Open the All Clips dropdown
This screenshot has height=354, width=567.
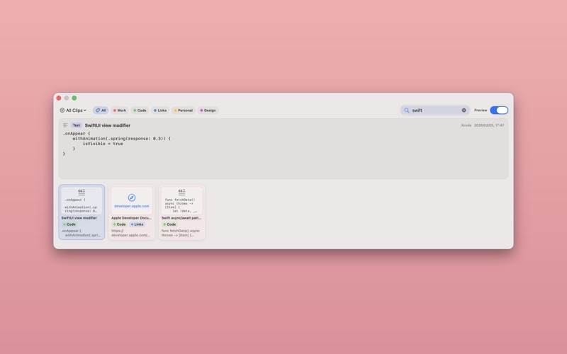click(x=73, y=110)
